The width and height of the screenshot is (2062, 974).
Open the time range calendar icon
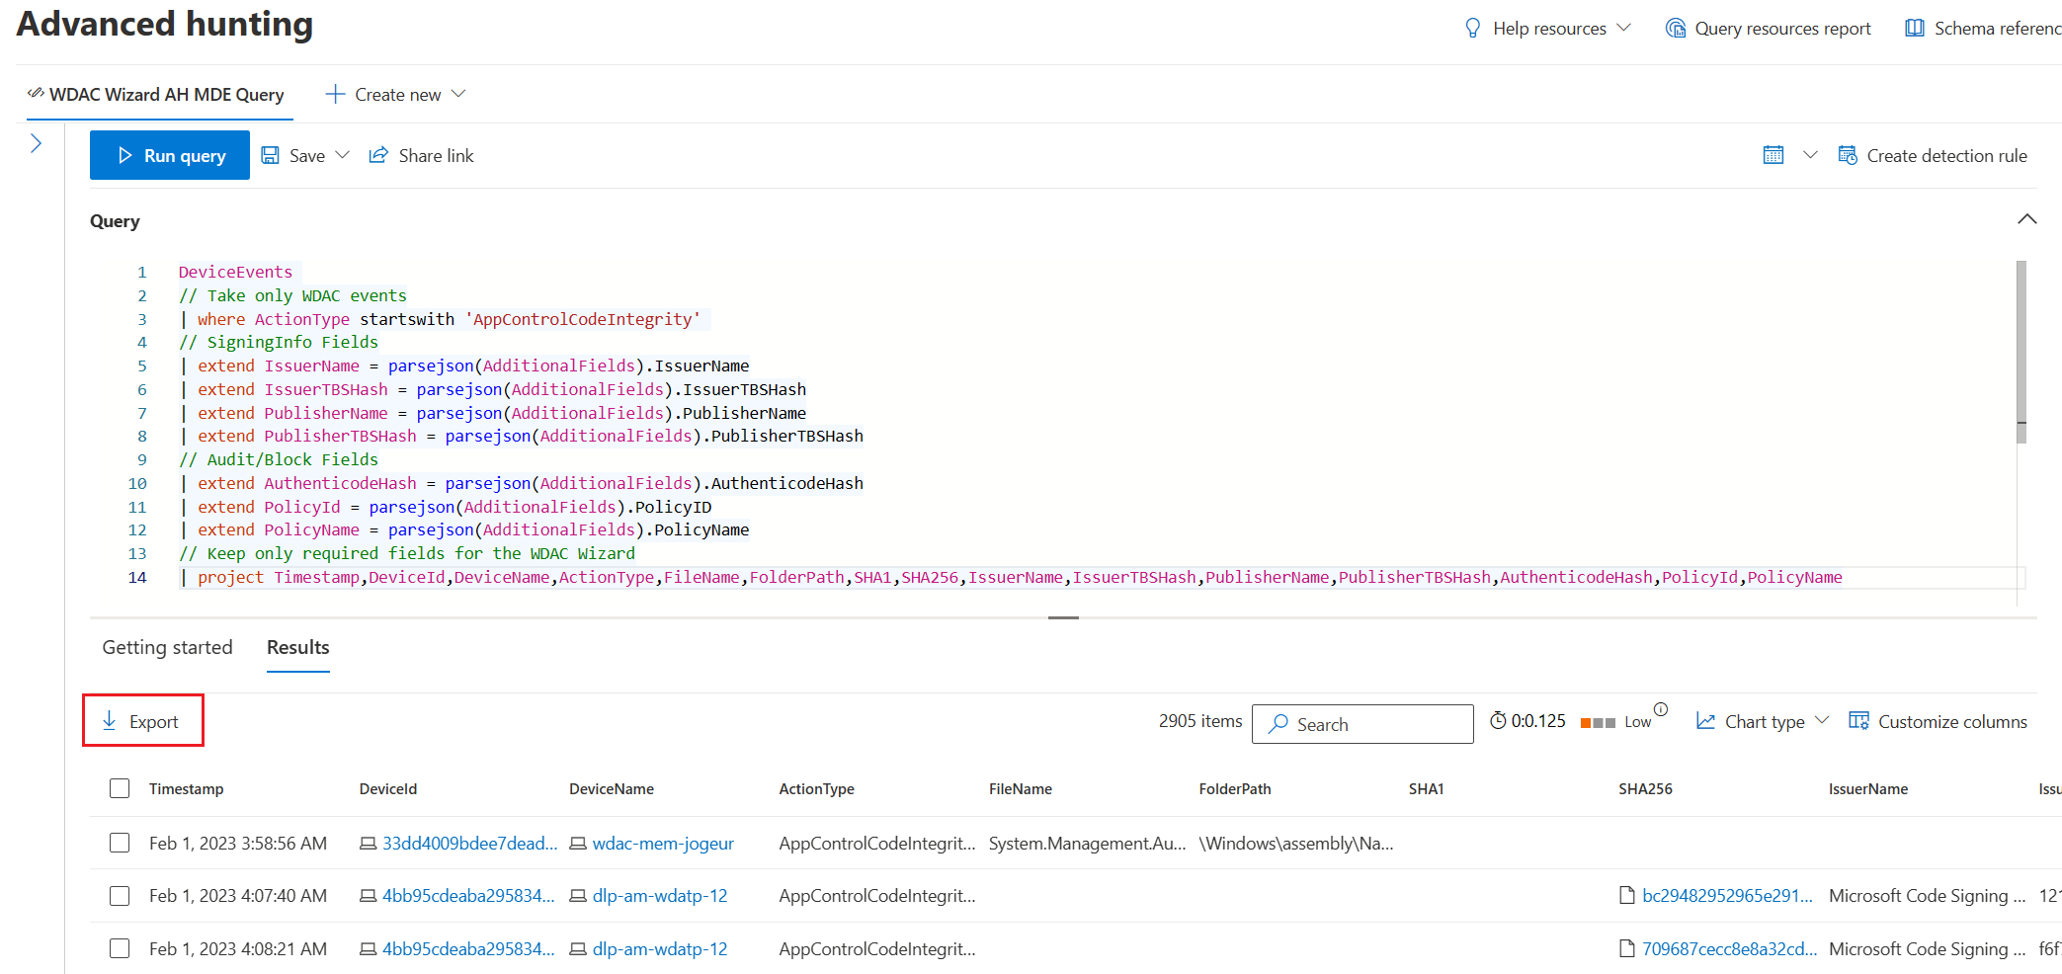pyautogui.click(x=1773, y=155)
